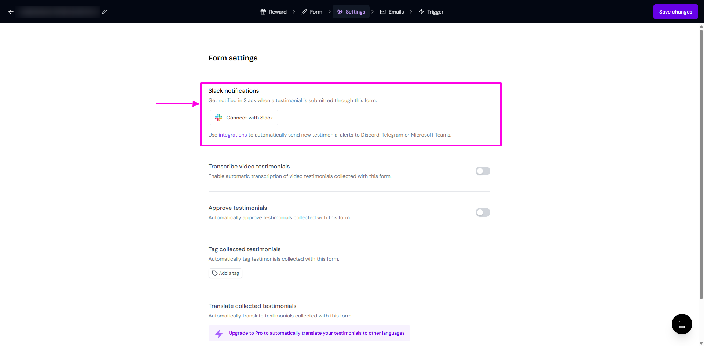Open the Form step tab

pyautogui.click(x=312, y=12)
